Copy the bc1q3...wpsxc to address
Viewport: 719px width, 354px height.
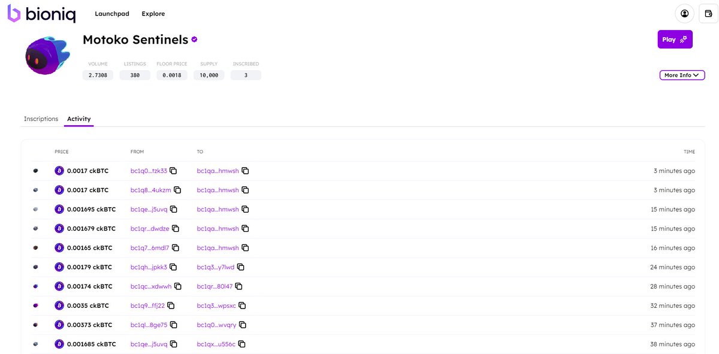242,305
